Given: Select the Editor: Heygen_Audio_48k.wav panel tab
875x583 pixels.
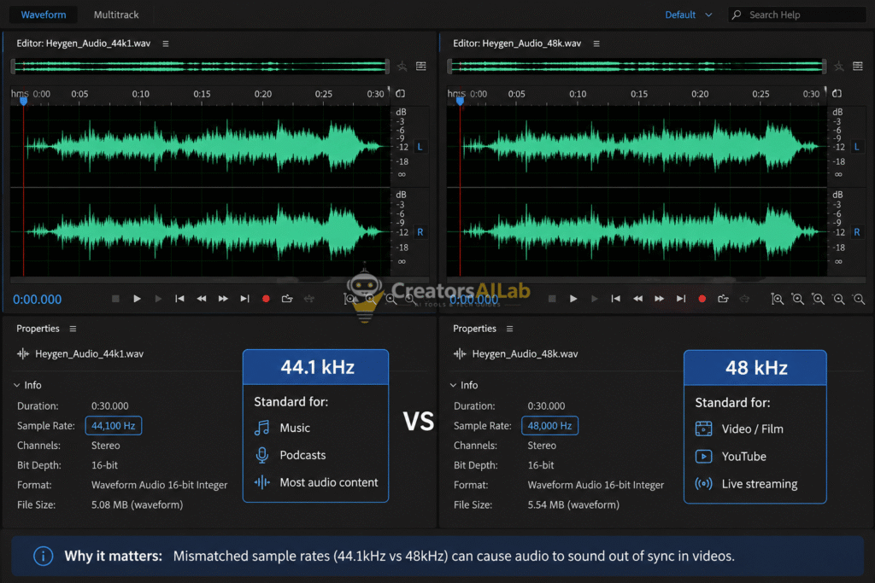Looking at the screenshot, I should [x=517, y=44].
